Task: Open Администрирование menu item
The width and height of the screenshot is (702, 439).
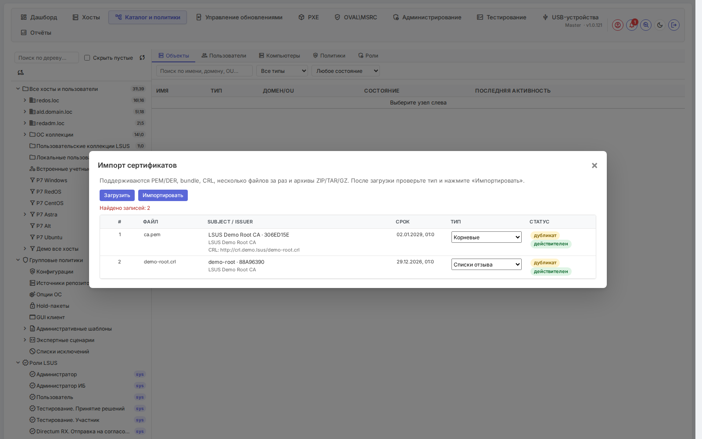Action: (x=427, y=17)
